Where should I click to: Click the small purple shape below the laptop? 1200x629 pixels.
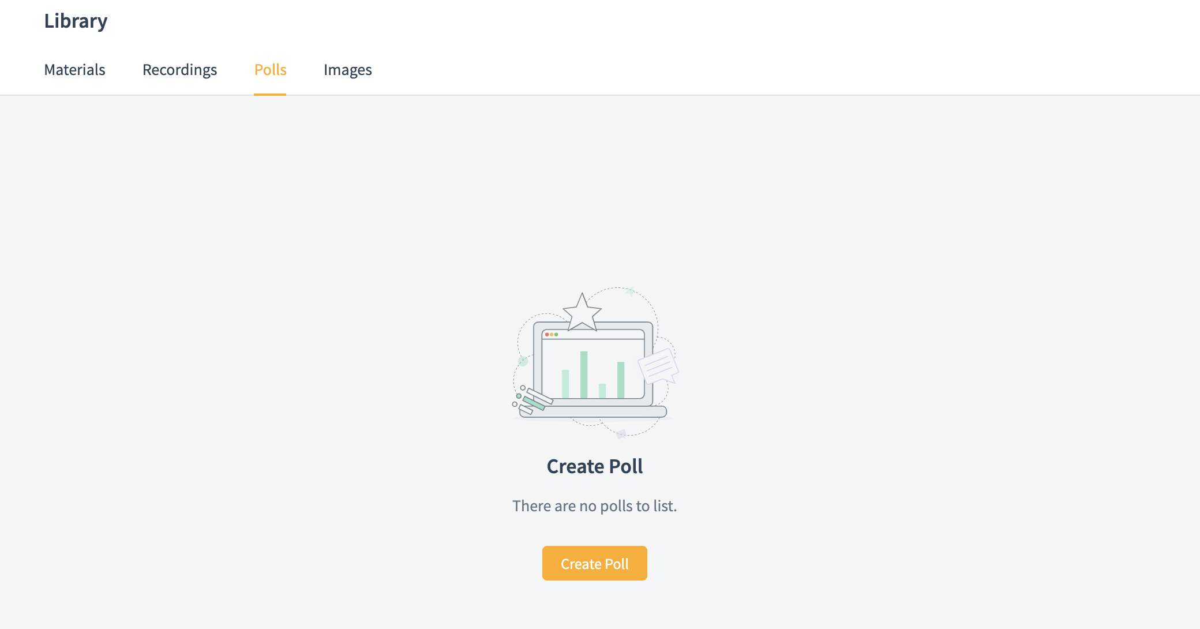tap(621, 434)
